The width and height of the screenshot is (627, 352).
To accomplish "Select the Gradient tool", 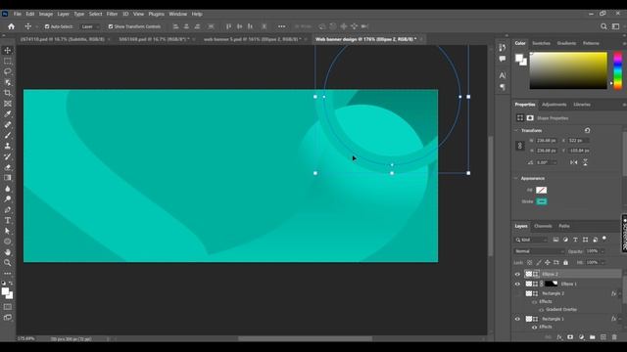I will [x=8, y=178].
